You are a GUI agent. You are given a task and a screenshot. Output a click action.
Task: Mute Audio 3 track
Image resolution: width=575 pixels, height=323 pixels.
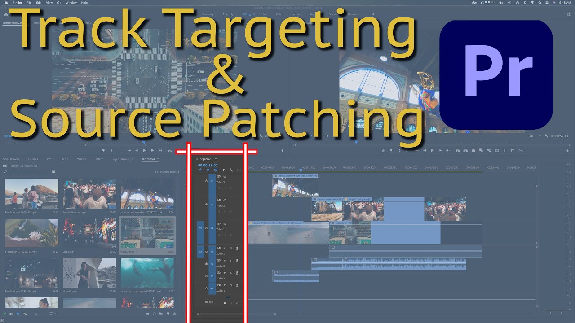(x=225, y=273)
